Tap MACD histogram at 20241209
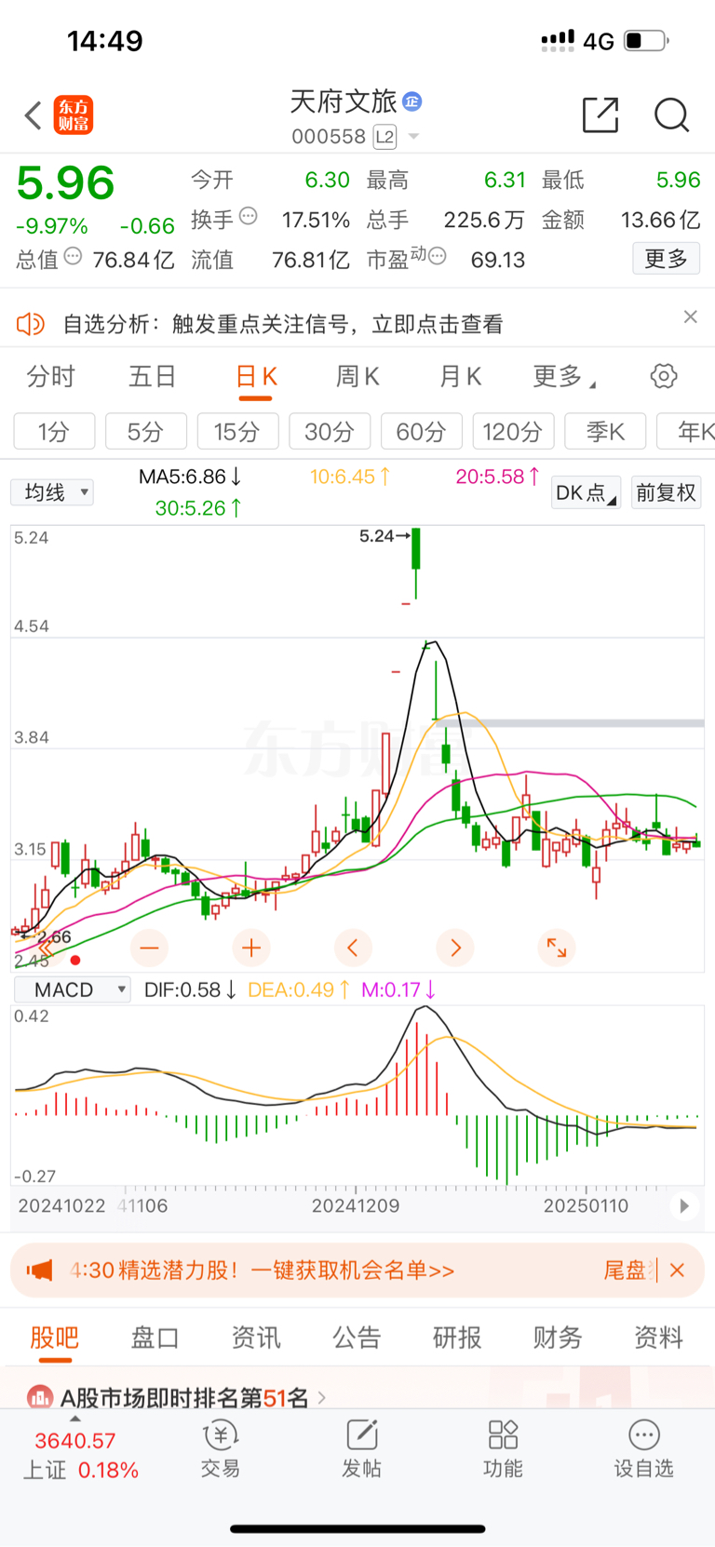 click(356, 1106)
